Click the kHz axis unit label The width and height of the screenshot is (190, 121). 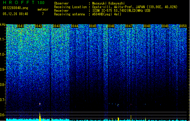tap(3, 25)
